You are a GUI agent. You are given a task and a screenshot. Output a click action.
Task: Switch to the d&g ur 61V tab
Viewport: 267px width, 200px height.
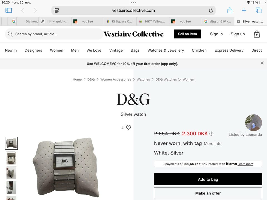click(218, 21)
